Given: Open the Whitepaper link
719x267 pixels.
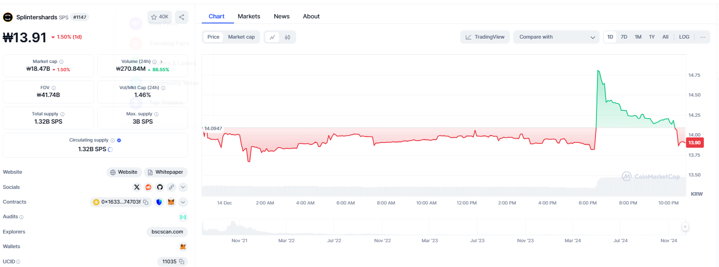Looking at the screenshot, I should [166, 172].
